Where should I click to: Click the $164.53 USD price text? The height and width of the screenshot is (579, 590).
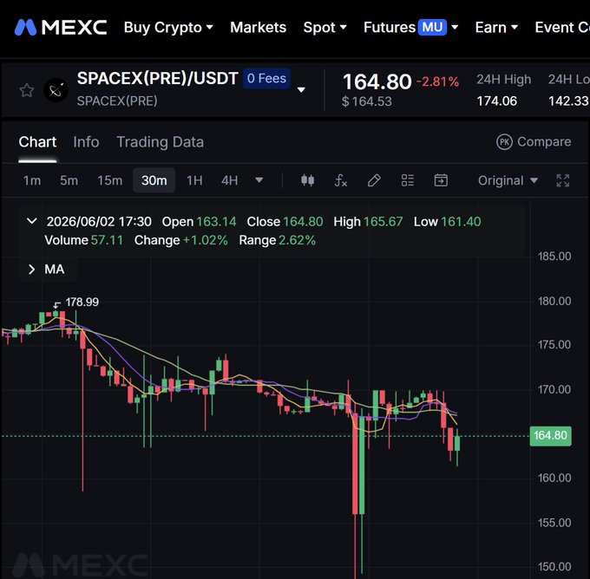[367, 101]
